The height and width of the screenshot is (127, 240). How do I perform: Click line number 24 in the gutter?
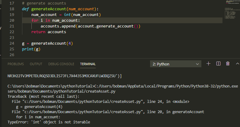point(12,43)
